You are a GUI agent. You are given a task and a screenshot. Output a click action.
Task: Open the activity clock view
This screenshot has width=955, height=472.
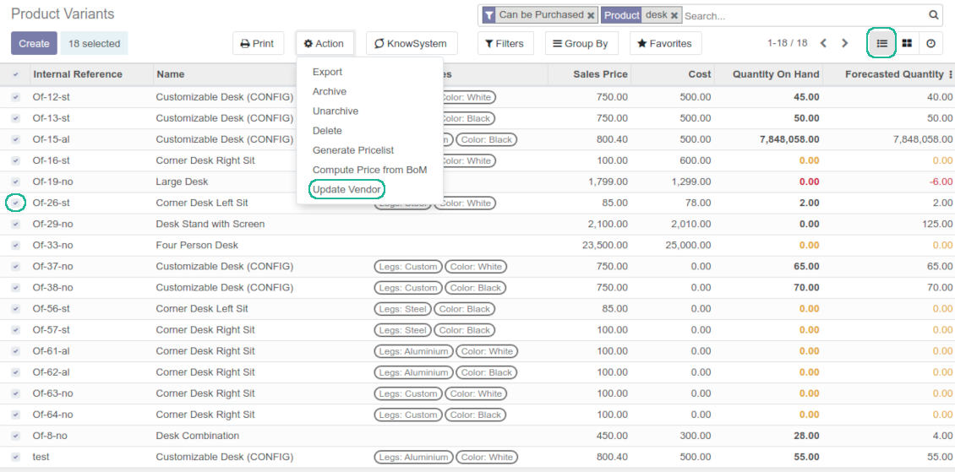[930, 43]
